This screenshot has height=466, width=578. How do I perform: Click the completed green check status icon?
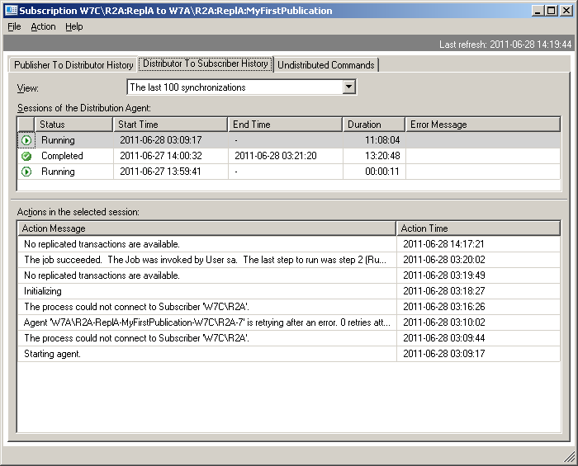(26, 156)
